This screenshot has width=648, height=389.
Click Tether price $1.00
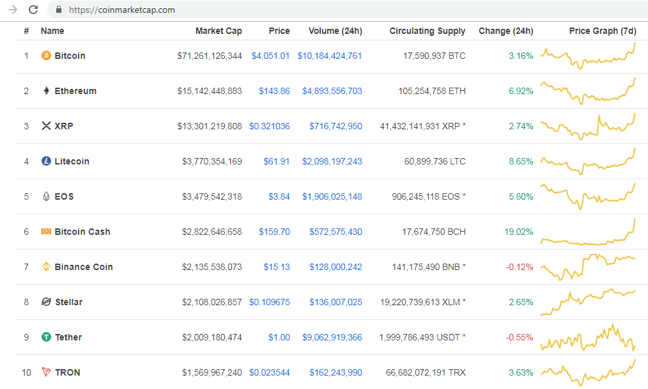[279, 337]
